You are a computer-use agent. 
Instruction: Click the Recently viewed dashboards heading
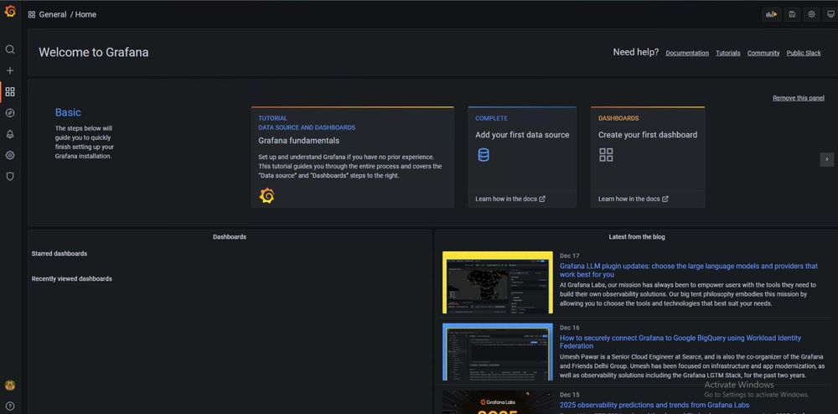tap(71, 278)
